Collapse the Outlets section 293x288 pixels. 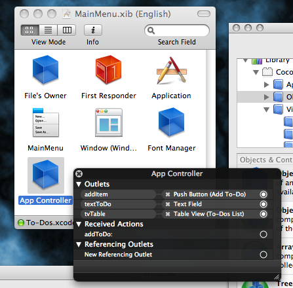(79, 185)
